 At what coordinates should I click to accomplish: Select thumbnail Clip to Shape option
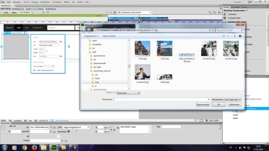(x=53, y=66)
